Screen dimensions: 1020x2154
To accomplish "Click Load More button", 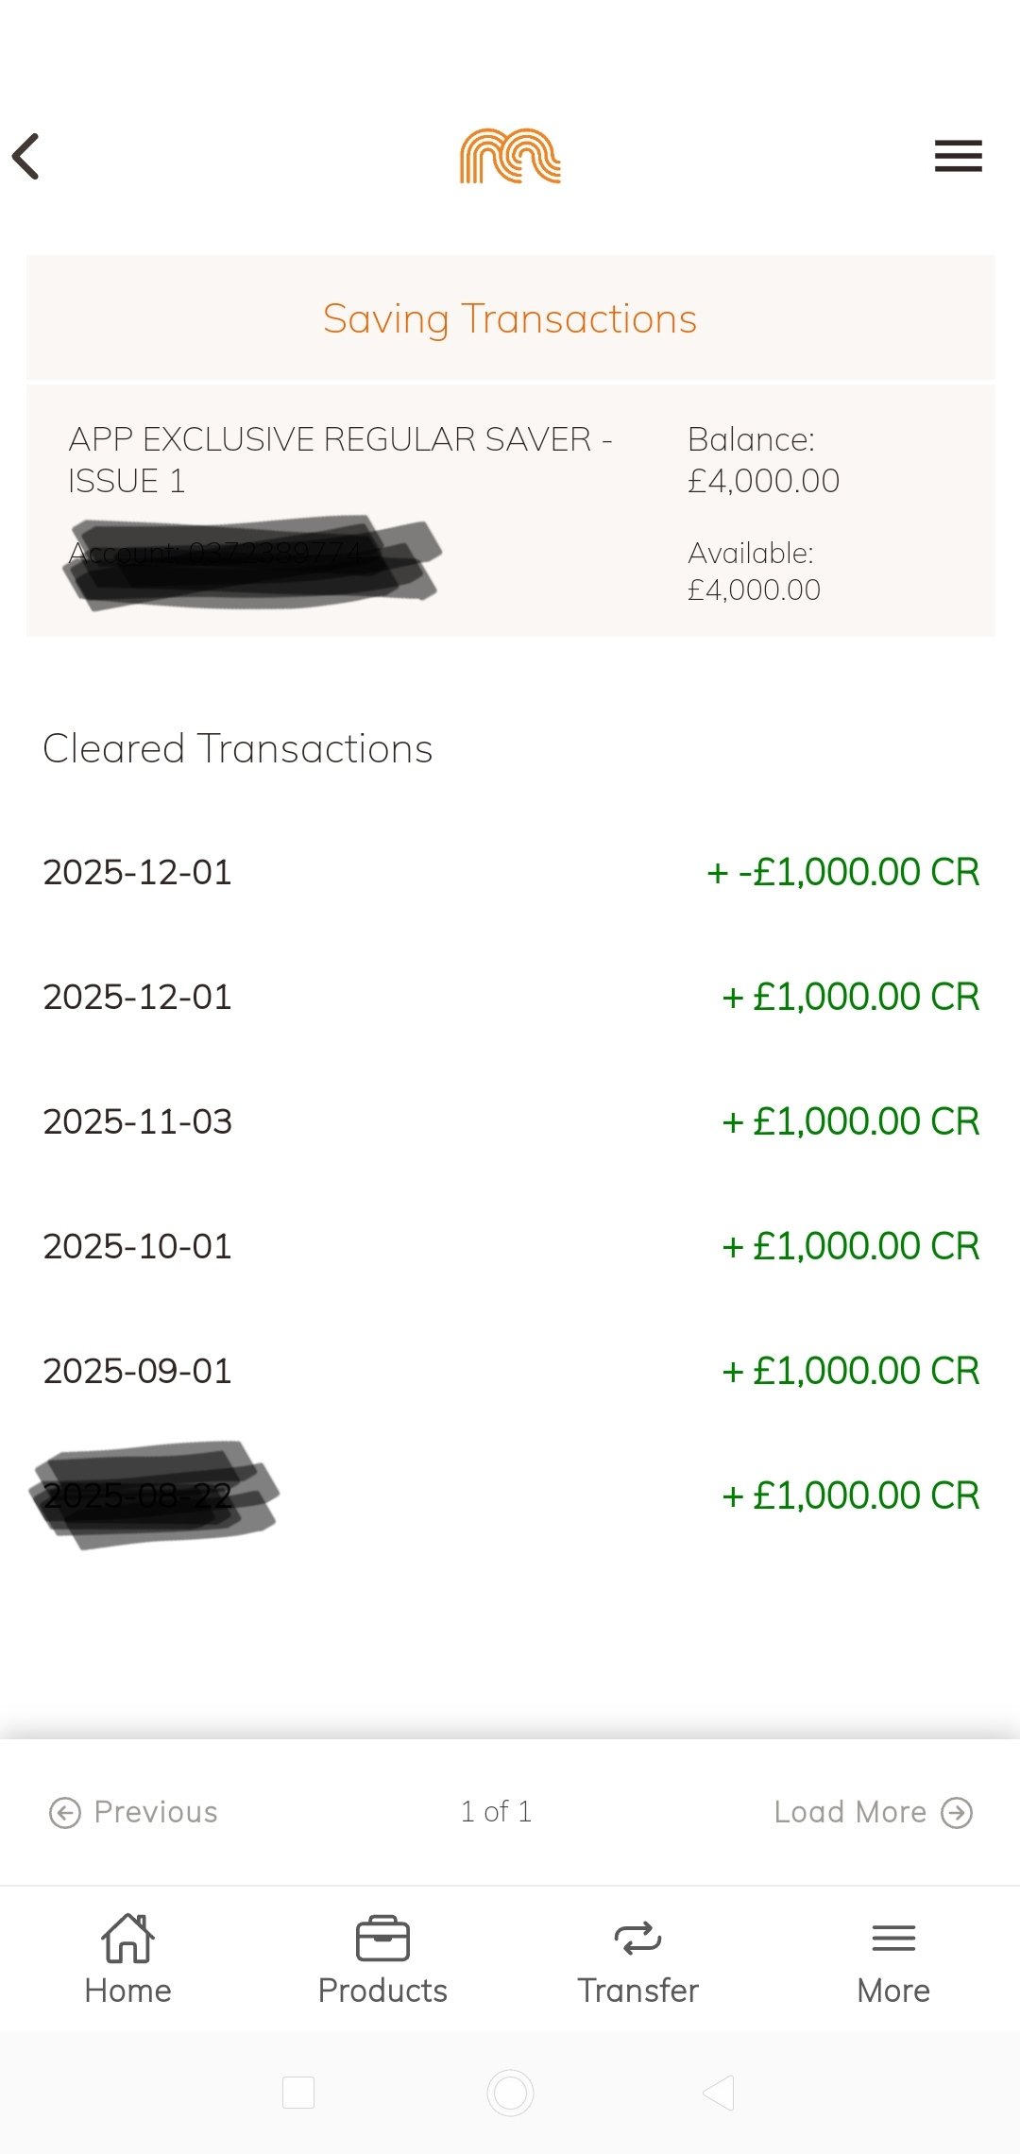I will 850,1812.
